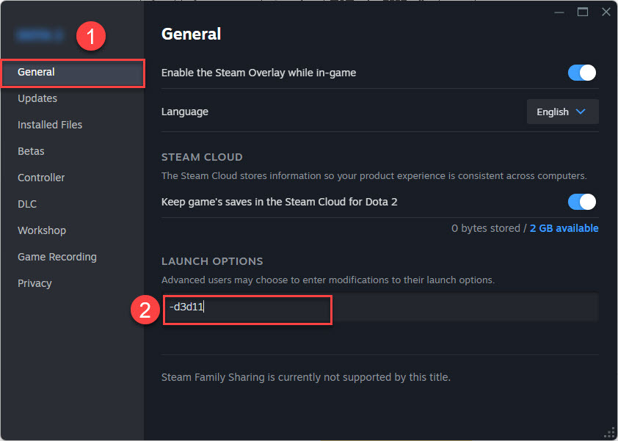Click the red badge numbered 2
This screenshot has width=618, height=441.
click(145, 310)
